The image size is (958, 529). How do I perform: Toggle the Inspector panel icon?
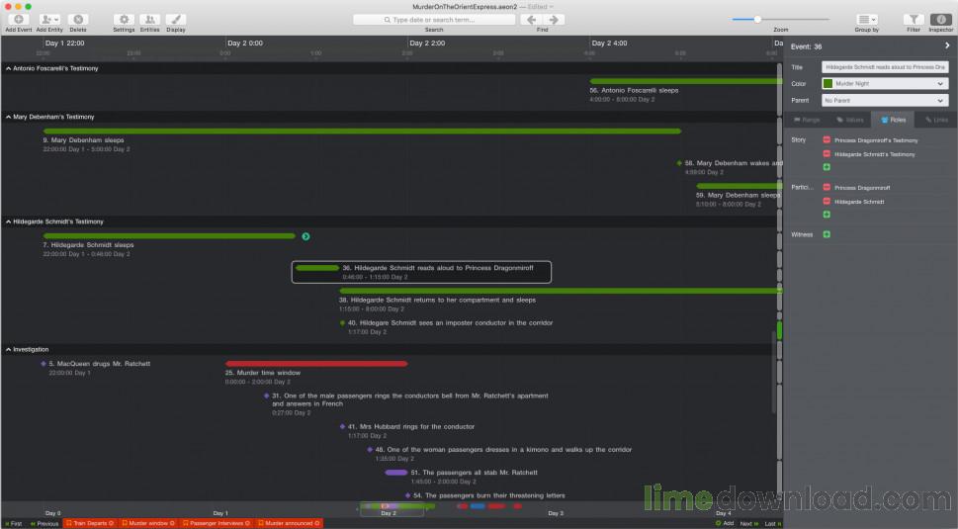coord(941,20)
